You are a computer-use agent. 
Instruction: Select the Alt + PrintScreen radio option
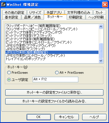(57, 73)
